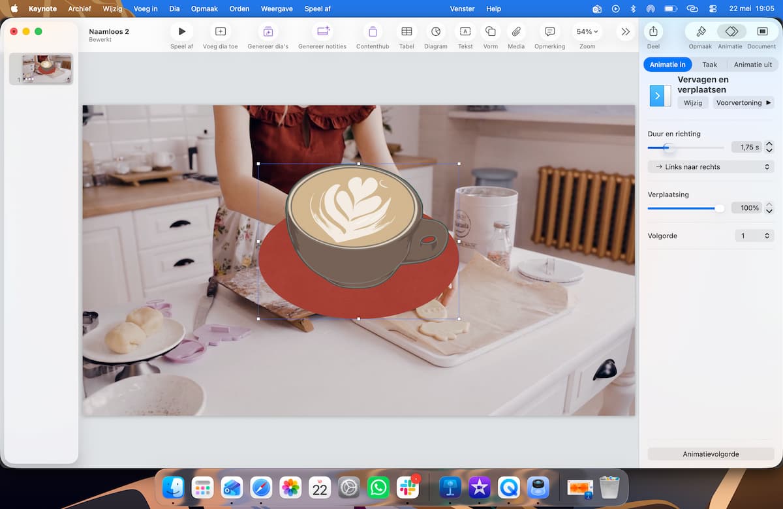Screen dimensions: 783x509
Task: Open the Contenthub toolbar icon
Action: tap(373, 32)
